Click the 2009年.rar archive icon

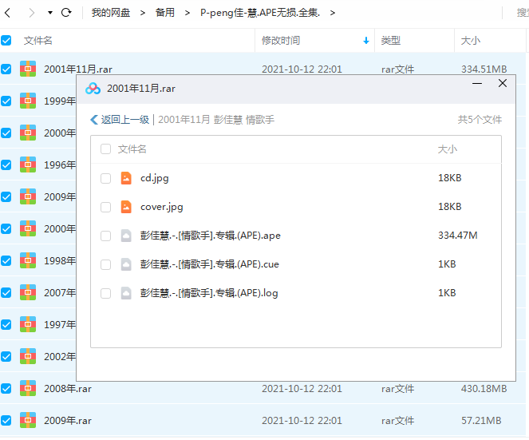[29, 420]
